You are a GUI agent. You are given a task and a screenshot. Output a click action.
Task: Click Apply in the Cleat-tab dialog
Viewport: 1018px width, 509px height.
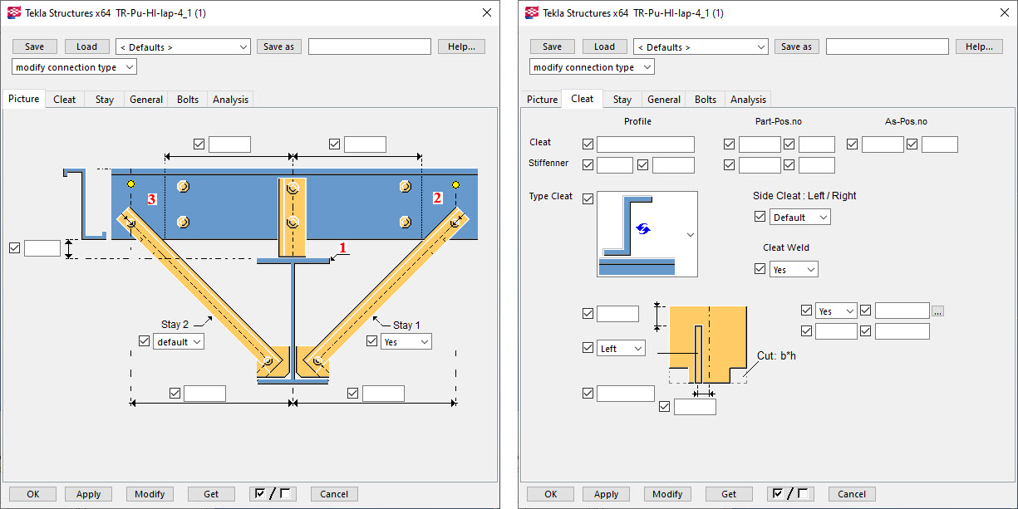pyautogui.click(x=607, y=494)
